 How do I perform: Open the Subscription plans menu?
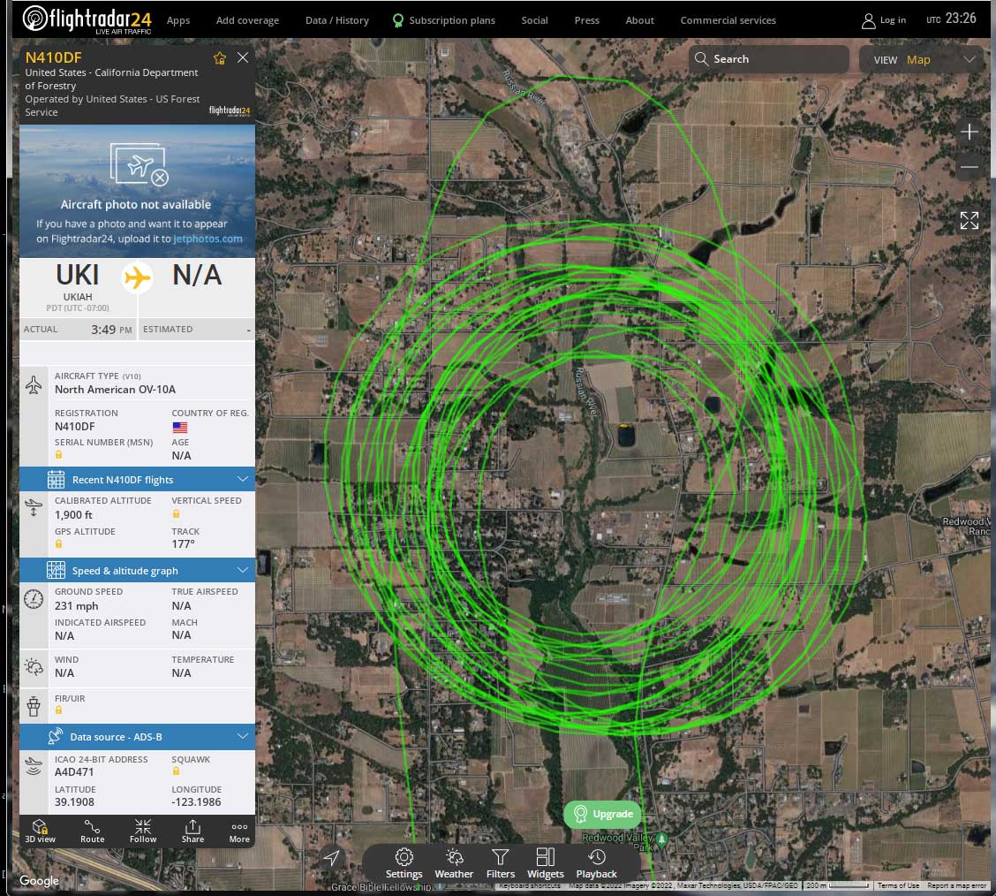point(443,20)
